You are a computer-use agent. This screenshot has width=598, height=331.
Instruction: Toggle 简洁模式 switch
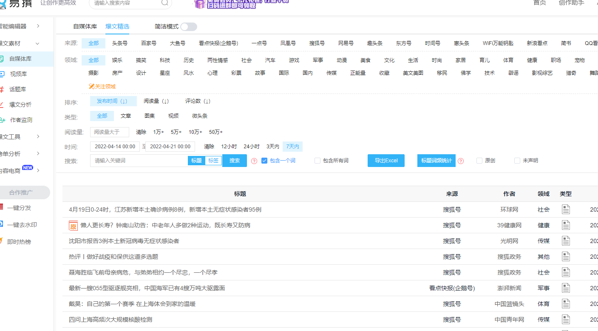click(189, 27)
